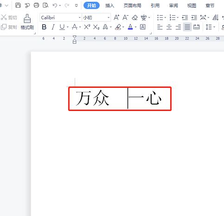Screen dimensions: 224x216
Task: Open the clipboard dialog launcher corner icon
Action: [35, 33]
